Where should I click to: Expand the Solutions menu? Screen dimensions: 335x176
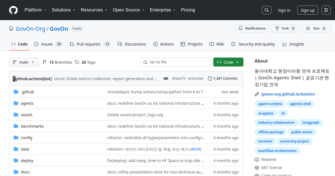(x=63, y=10)
